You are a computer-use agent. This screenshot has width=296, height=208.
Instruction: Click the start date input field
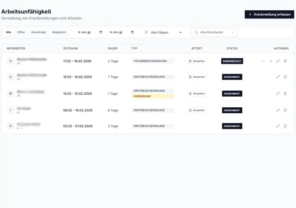click(86, 32)
